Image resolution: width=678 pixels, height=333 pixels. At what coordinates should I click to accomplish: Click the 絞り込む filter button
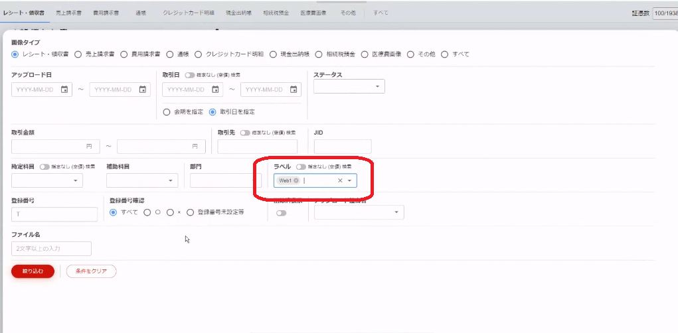coord(33,271)
